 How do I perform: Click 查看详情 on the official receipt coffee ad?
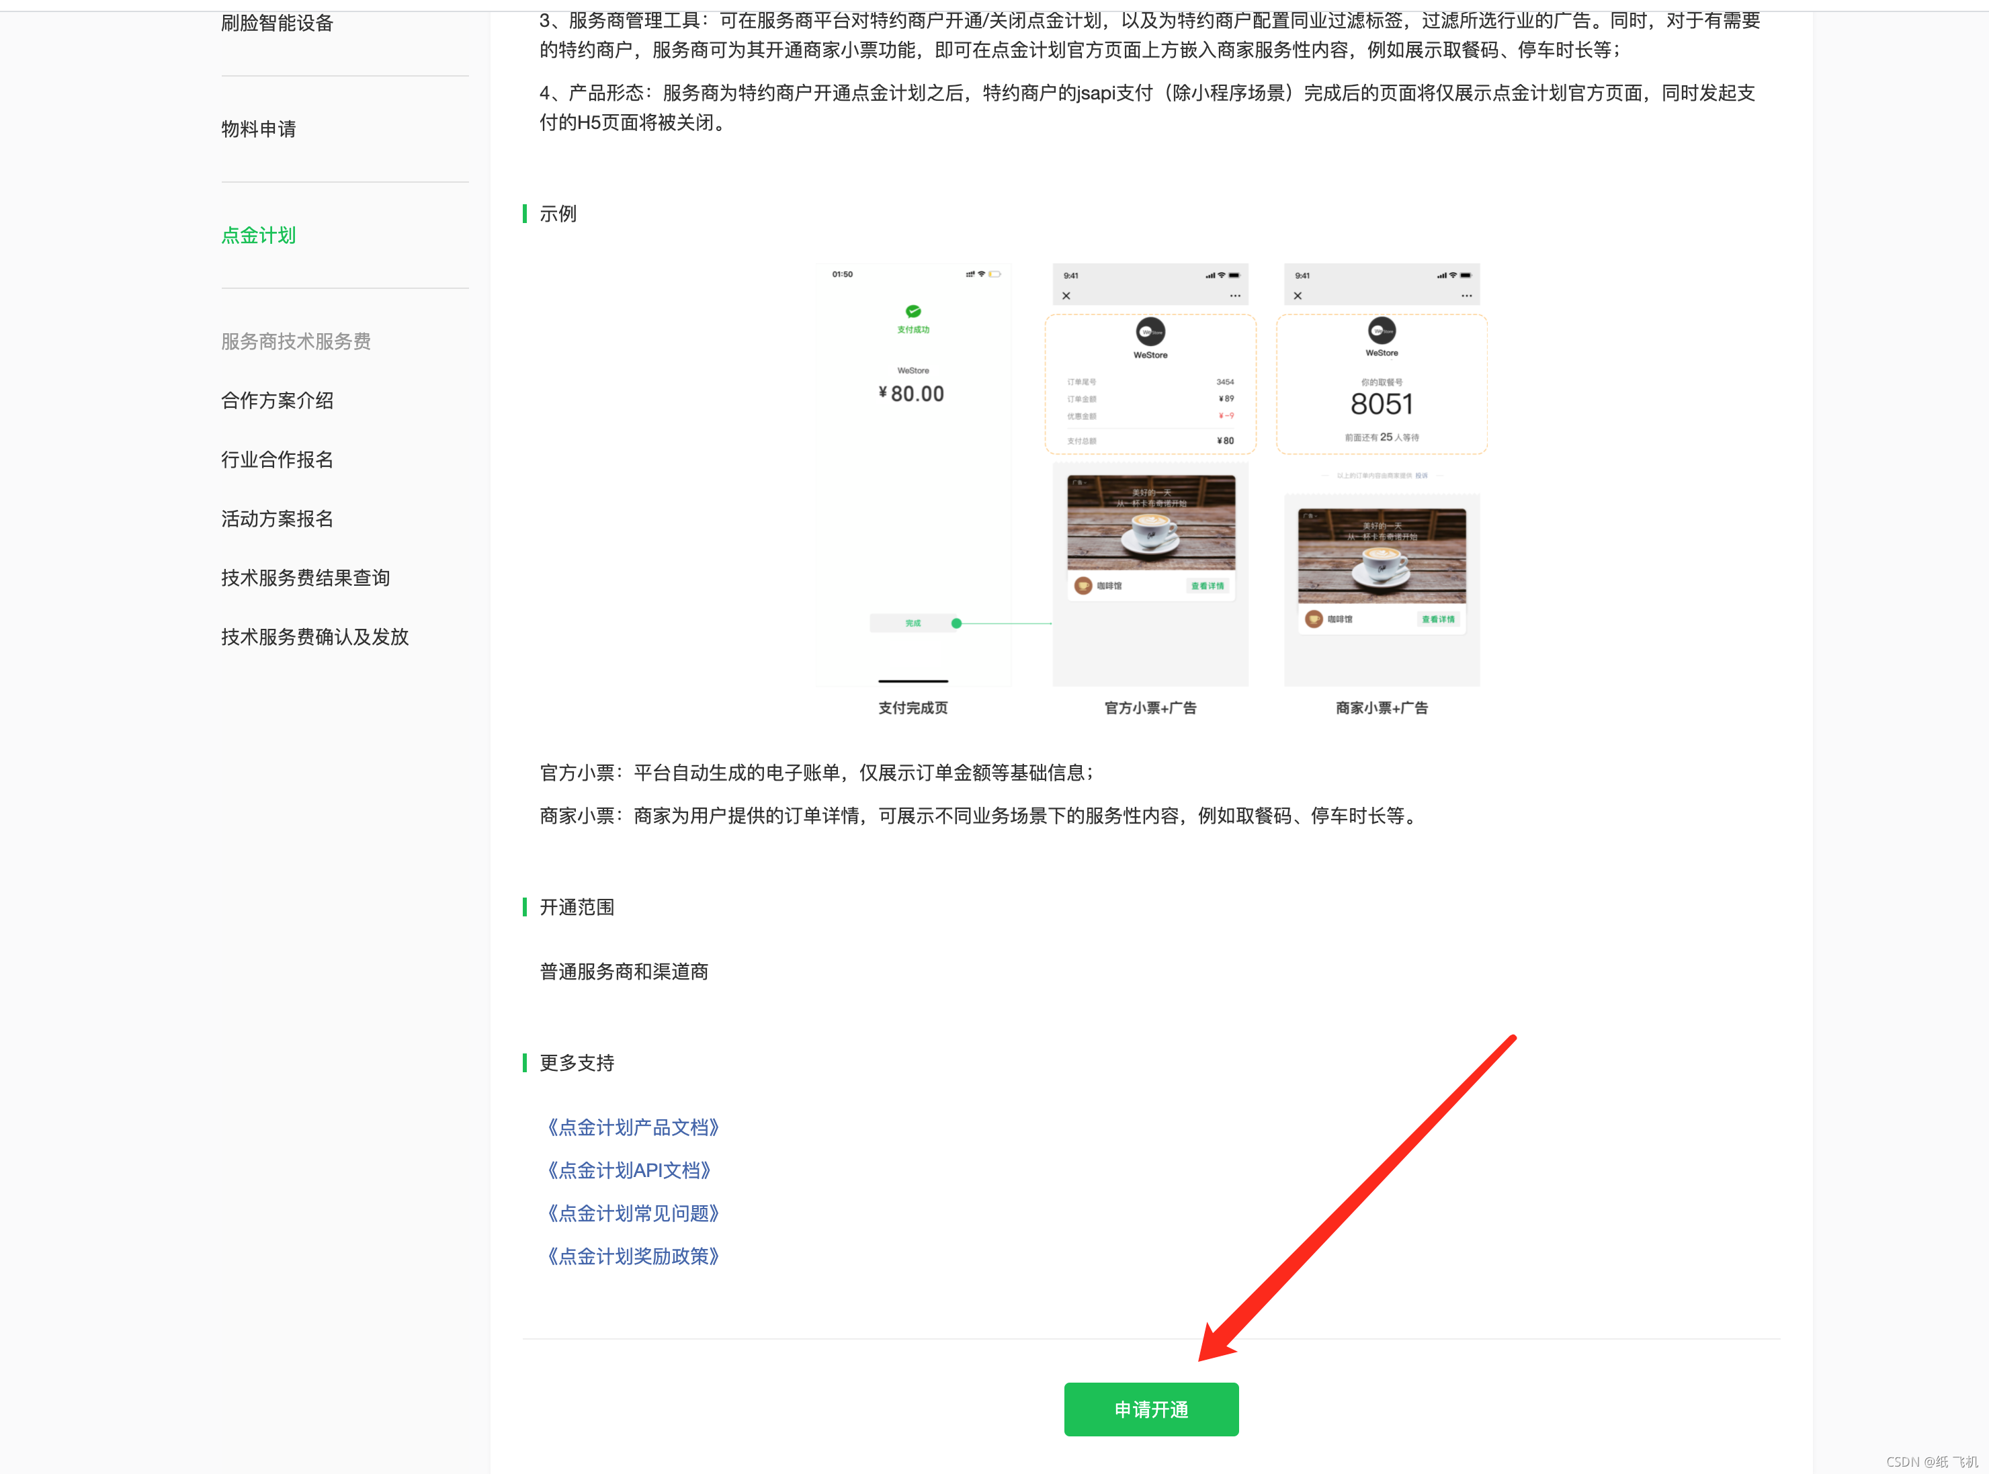point(1208,587)
